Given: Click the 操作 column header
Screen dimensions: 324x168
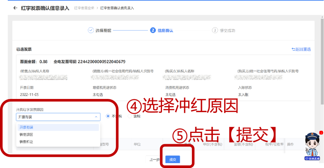Looking at the screenshot, I should [x=290, y=144].
